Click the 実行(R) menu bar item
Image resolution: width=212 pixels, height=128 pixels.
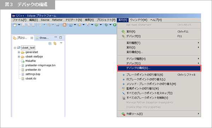click(x=123, y=20)
